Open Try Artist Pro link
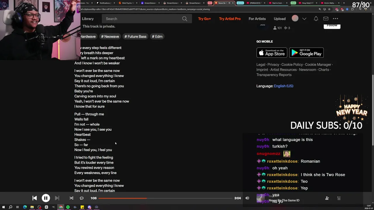The height and width of the screenshot is (210, 374). pos(230,19)
